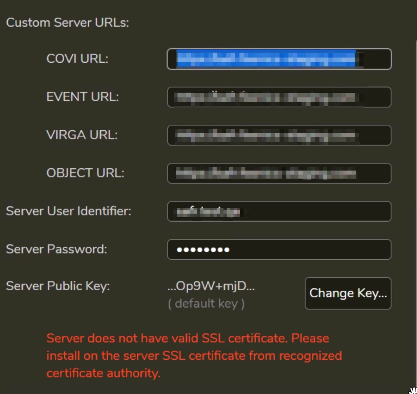The width and height of the screenshot is (417, 394).
Task: Select the 'VIRGA URL:' label
Action: 82,135
